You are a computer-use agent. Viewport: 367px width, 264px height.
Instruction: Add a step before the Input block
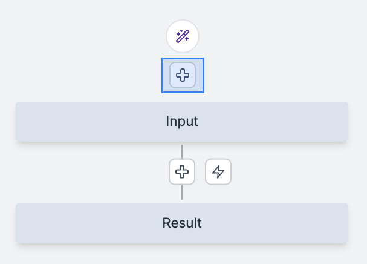pyautogui.click(x=183, y=76)
